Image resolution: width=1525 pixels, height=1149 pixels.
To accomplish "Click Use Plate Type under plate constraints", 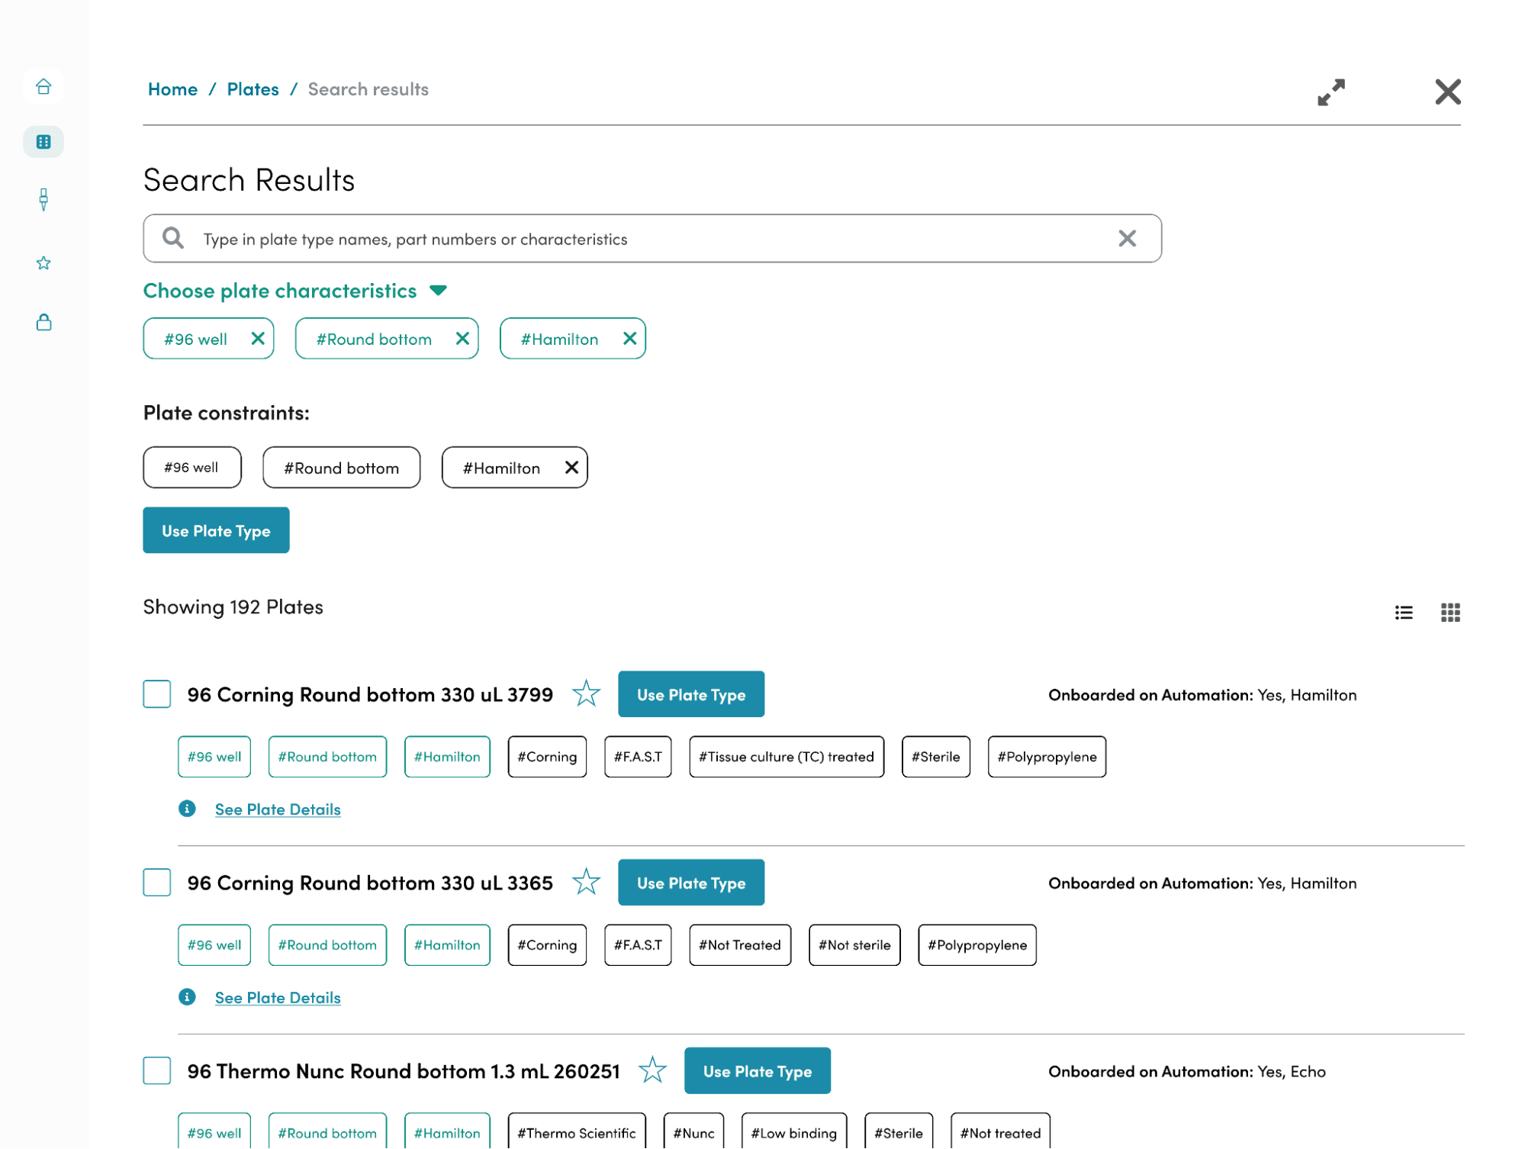I will click(216, 530).
